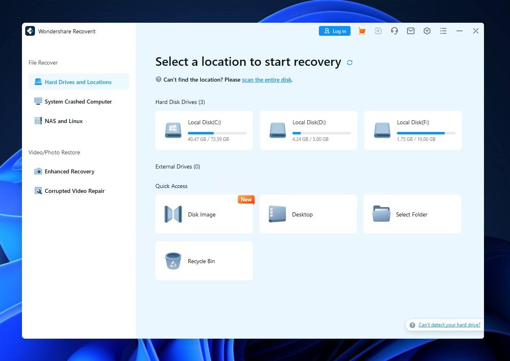
Task: Click the Local Disk(F:) drive icon
Action: [382, 130]
